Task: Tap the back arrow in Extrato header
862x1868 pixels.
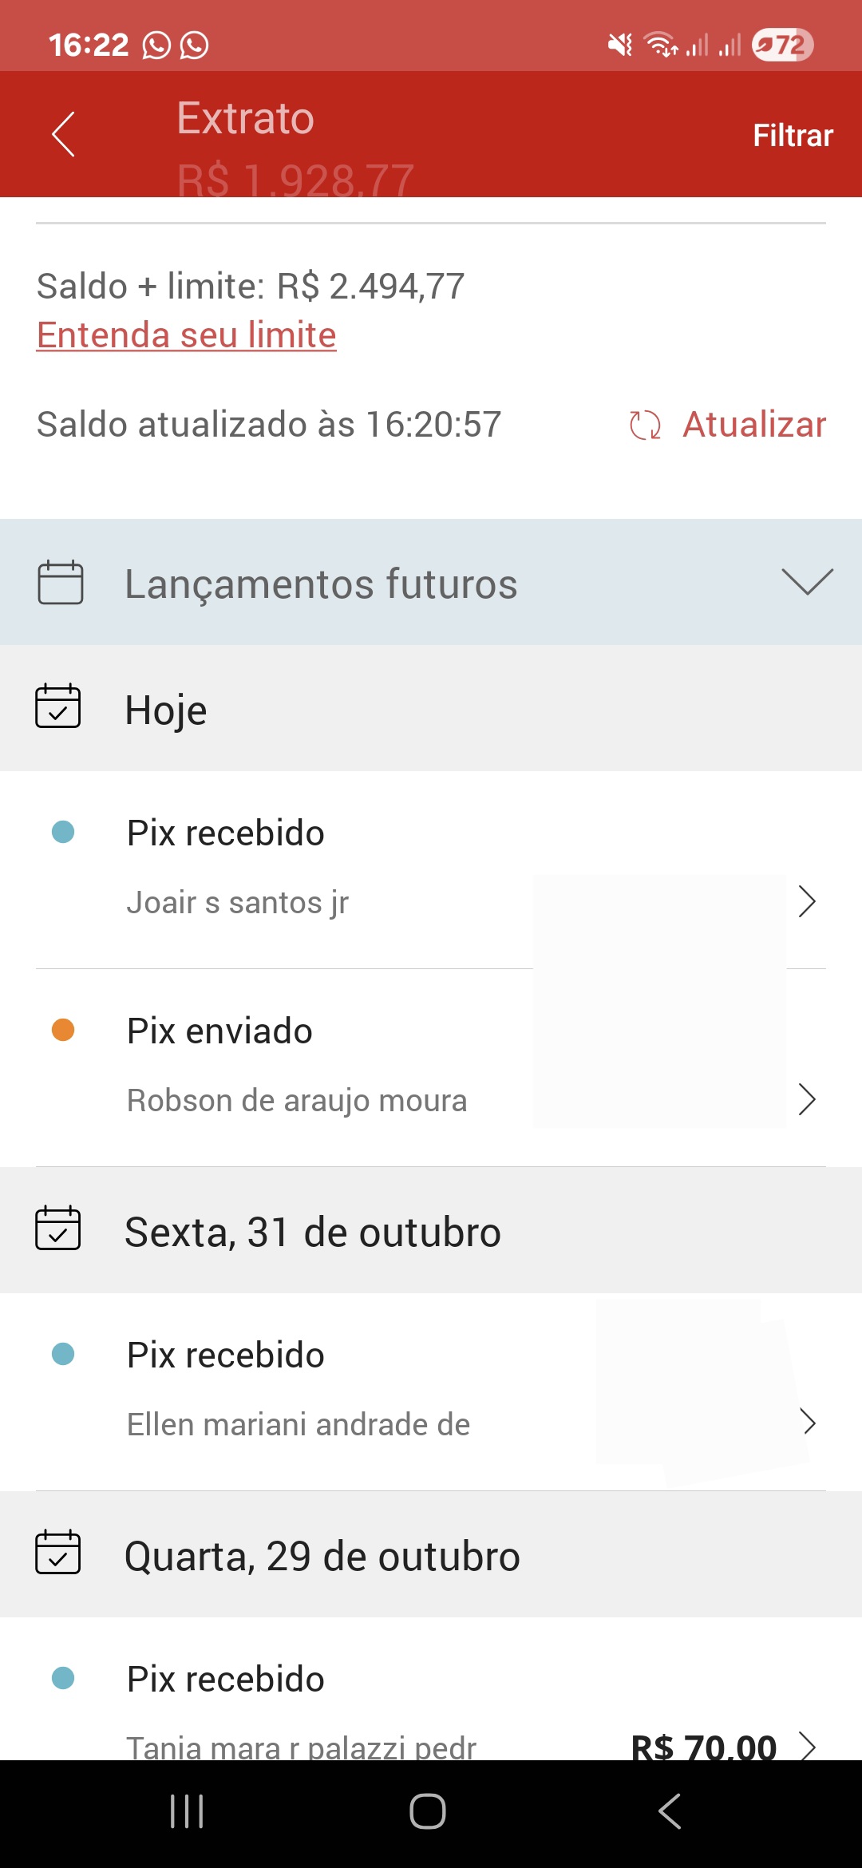Action: click(64, 134)
